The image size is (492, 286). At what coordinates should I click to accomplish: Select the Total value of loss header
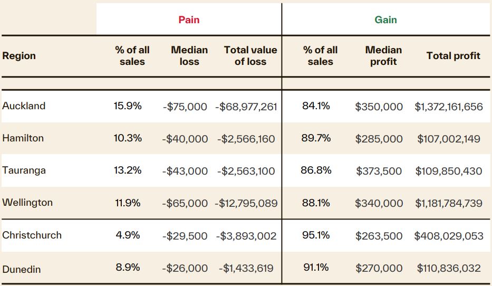click(250, 56)
